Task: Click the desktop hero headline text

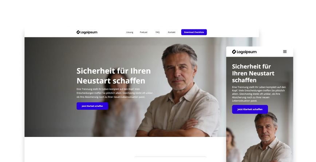Action: click(x=114, y=76)
